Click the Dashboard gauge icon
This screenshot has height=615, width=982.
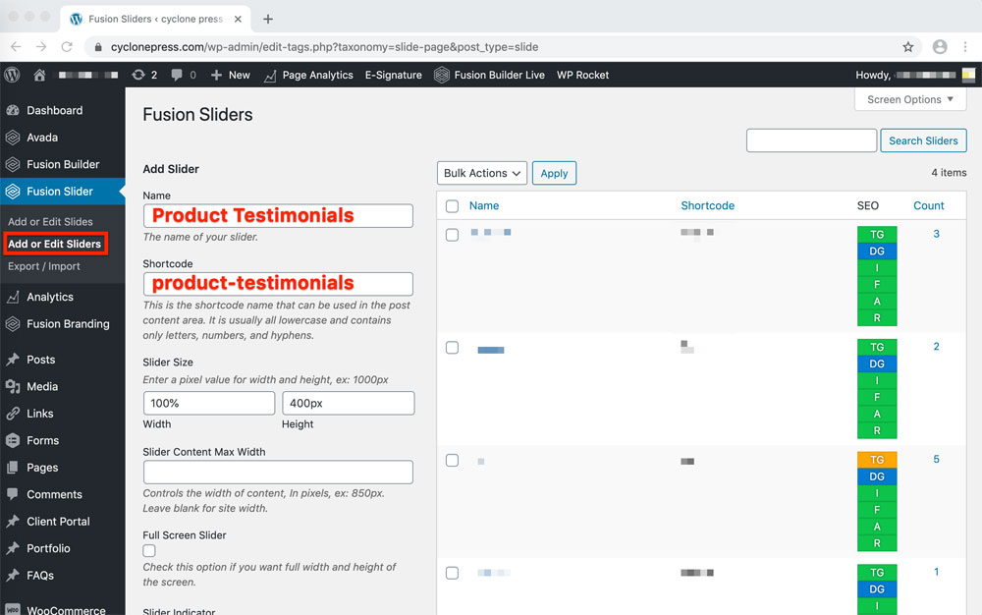(x=13, y=110)
